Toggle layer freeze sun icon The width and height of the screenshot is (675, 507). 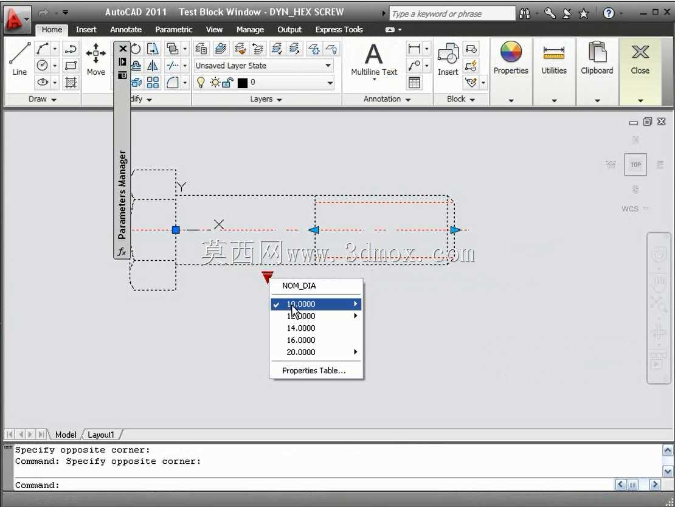pyautogui.click(x=215, y=82)
